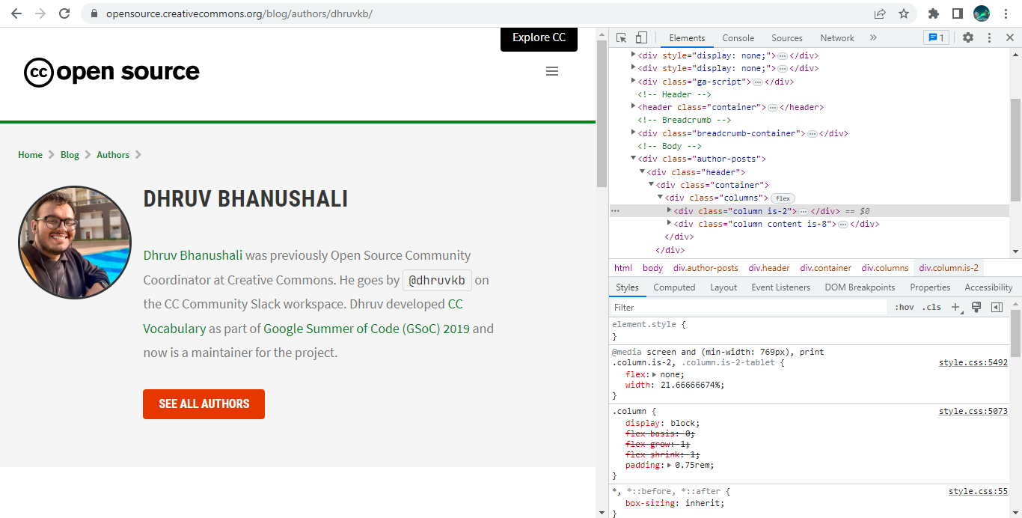Open the DOM Breakpoints tab
Screen dimensions: 1022x518
tap(860, 287)
